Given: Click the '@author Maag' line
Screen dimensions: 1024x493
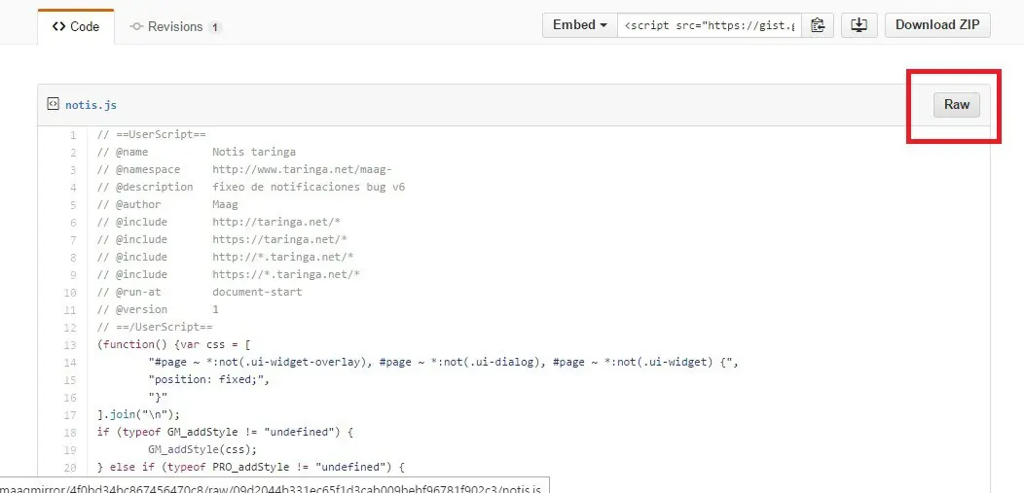Looking at the screenshot, I should click(167, 205).
